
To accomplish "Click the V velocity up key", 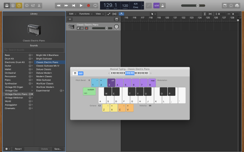I will [x=130, y=108].
